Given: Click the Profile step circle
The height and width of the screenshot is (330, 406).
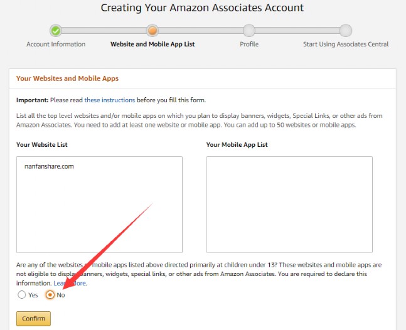Looking at the screenshot, I should [x=249, y=30].
